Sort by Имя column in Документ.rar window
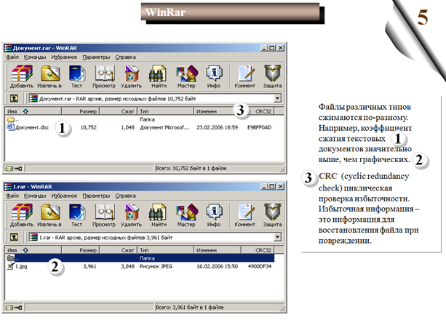446x333 pixels. [33, 111]
